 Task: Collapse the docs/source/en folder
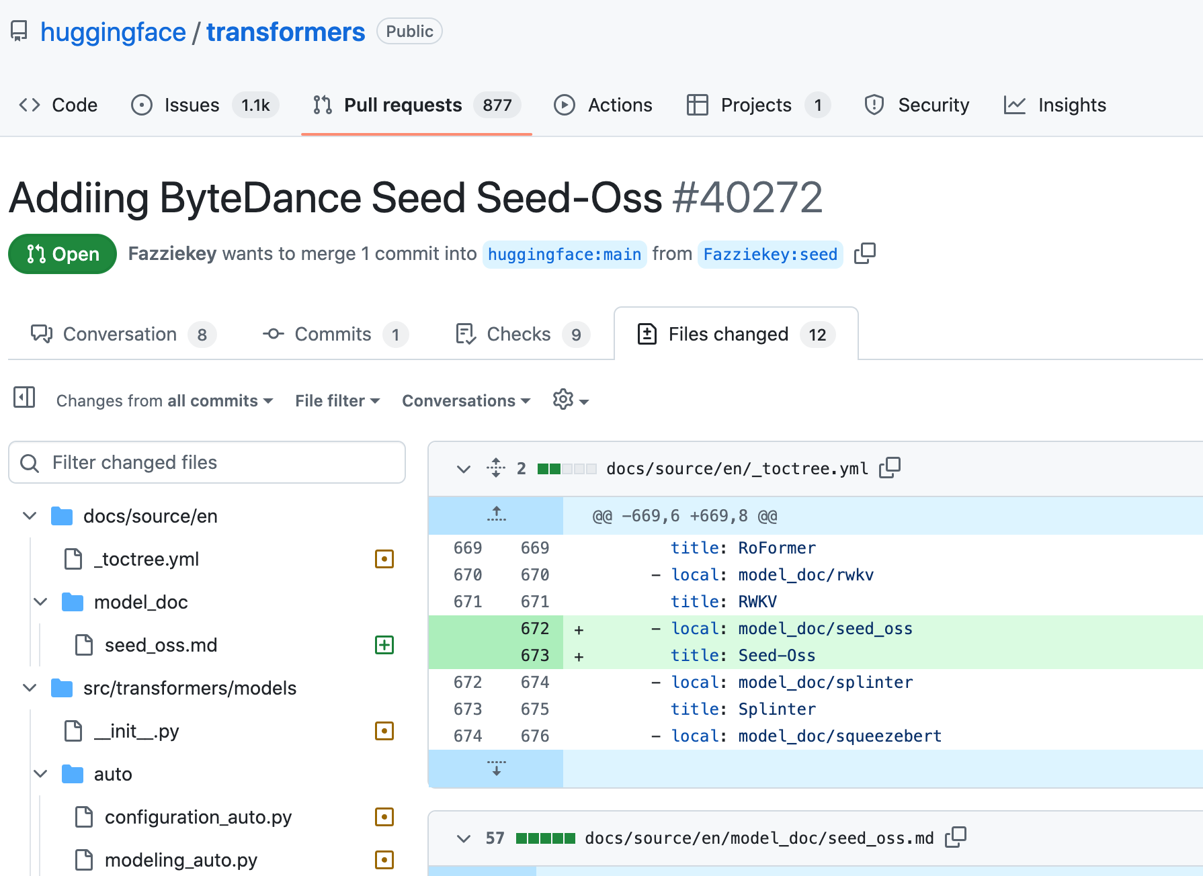click(x=30, y=516)
